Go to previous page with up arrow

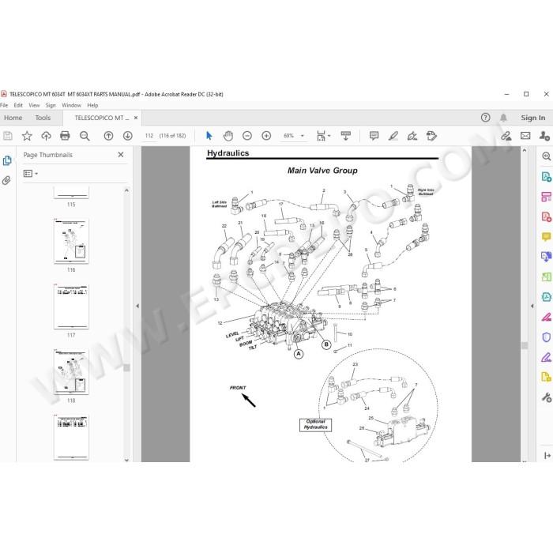(x=109, y=136)
